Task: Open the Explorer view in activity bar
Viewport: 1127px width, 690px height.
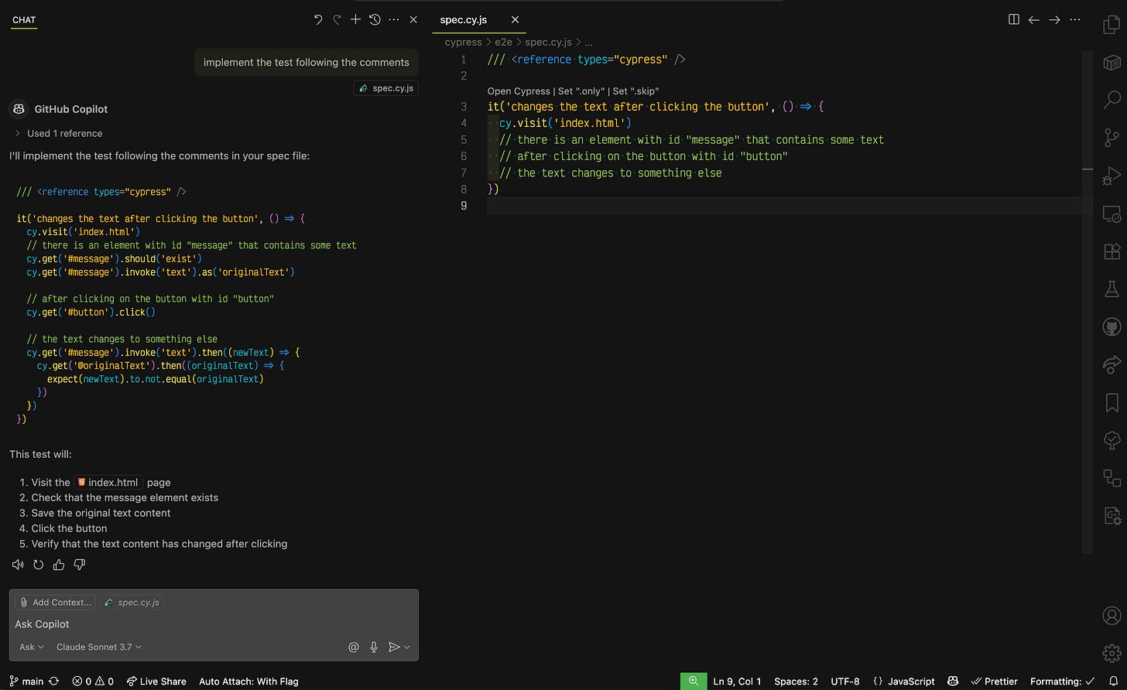Action: [x=1112, y=26]
